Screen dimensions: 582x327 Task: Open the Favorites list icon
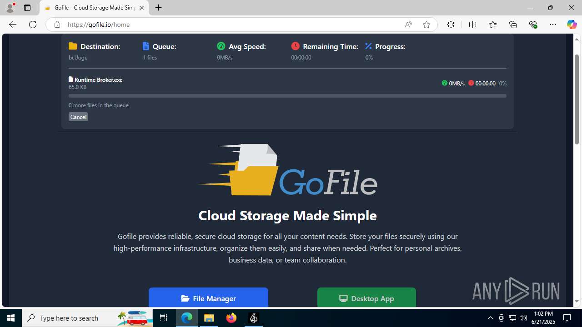[493, 25]
